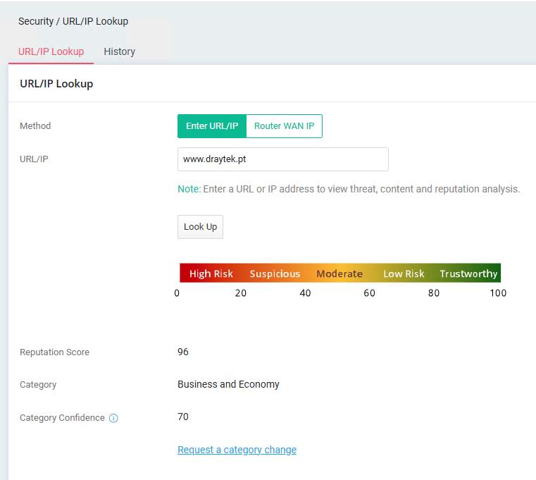Click the Business and Economy category value
The image size is (536, 480).
[228, 384]
